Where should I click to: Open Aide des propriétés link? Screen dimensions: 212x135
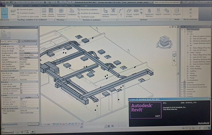tap(10, 124)
